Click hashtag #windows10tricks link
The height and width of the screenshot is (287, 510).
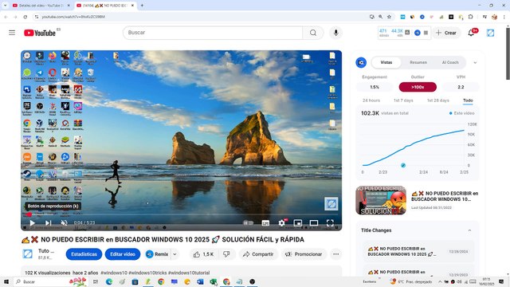[x=147, y=273]
